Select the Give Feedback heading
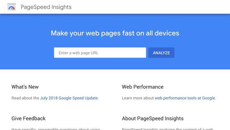The image size is (230, 130). pos(28,118)
